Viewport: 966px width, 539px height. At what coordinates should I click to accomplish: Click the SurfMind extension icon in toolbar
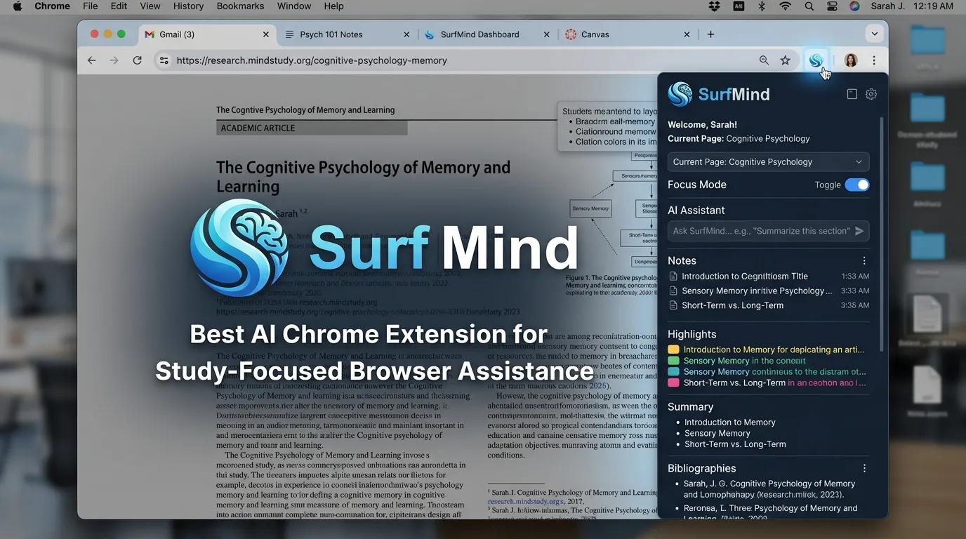(816, 60)
